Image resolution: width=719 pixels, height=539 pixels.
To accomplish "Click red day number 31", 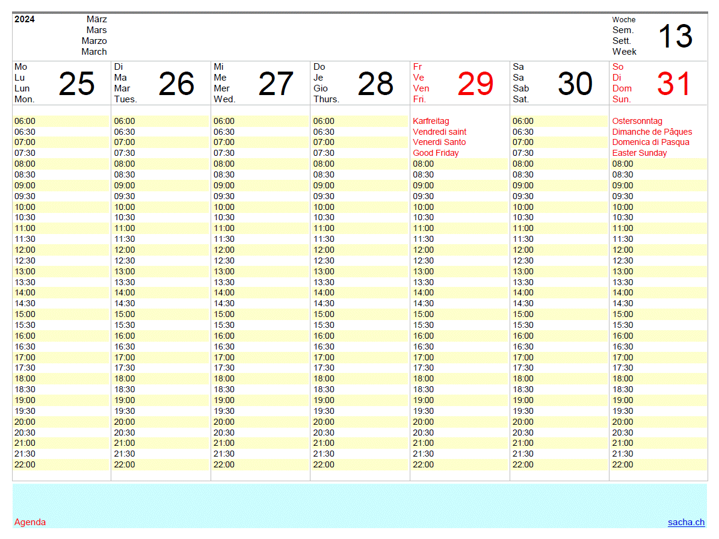I will point(673,84).
